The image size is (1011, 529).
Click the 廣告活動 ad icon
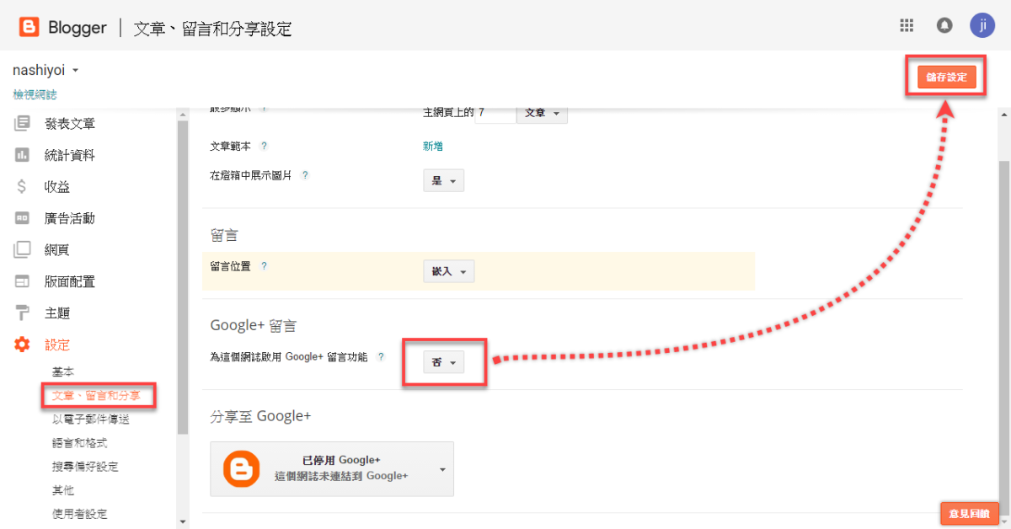22,218
